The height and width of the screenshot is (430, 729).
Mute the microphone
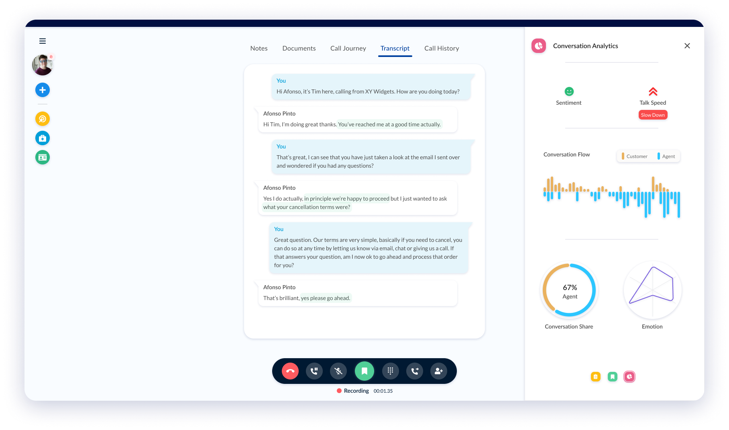click(x=338, y=371)
